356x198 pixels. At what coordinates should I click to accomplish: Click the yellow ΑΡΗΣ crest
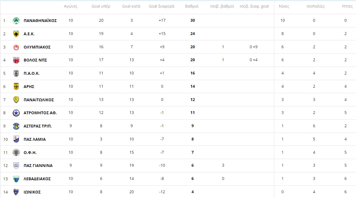point(16,87)
